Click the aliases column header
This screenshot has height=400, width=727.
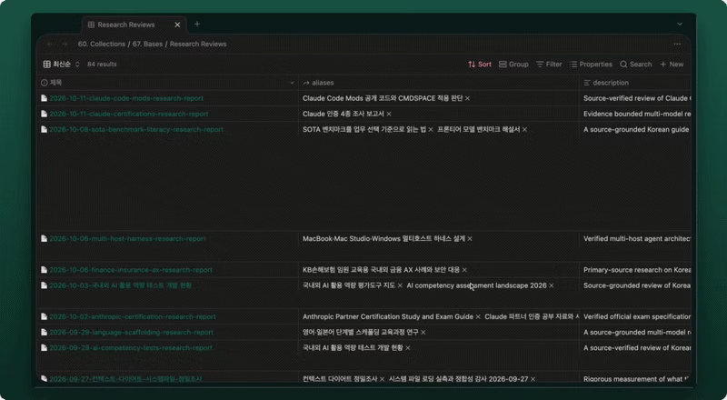(x=439, y=83)
